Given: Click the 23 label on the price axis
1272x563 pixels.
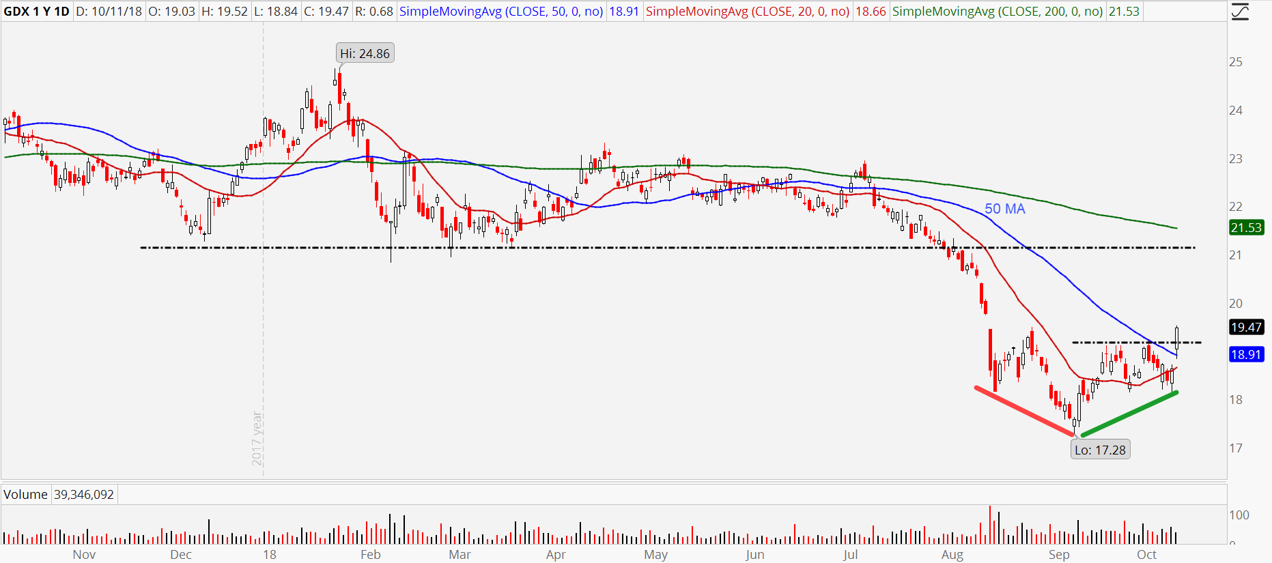Looking at the screenshot, I should tap(1236, 159).
